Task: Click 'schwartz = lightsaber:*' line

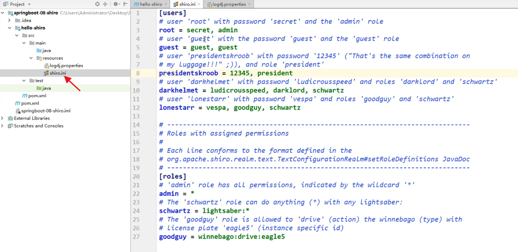Action: pos(204,211)
